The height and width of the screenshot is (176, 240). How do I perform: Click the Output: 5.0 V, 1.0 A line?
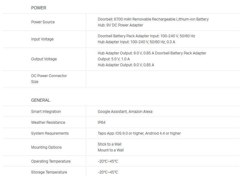(x=114, y=59)
